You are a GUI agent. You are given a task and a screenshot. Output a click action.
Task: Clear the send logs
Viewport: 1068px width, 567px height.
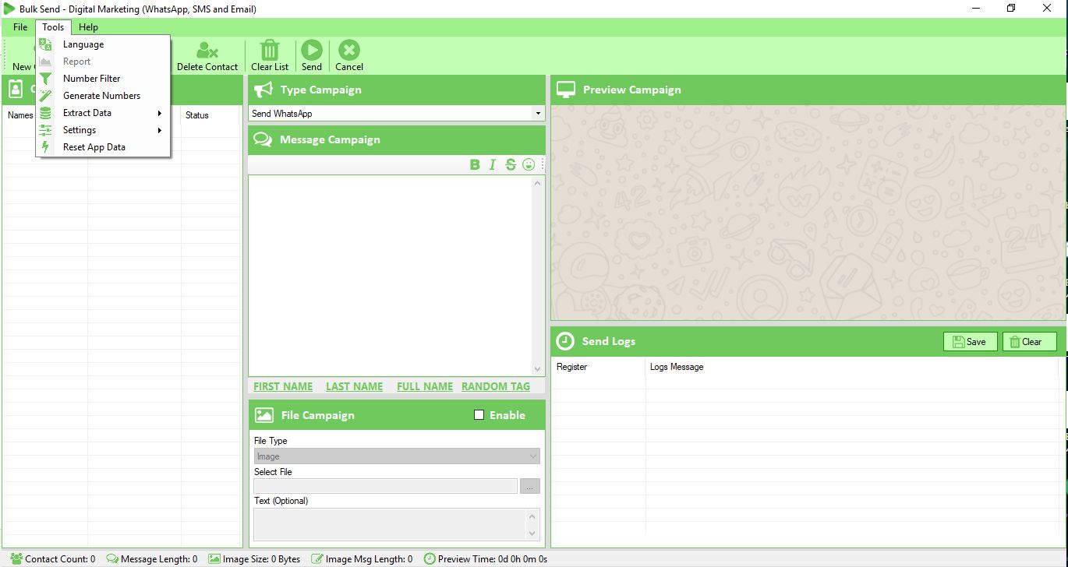(x=1030, y=341)
